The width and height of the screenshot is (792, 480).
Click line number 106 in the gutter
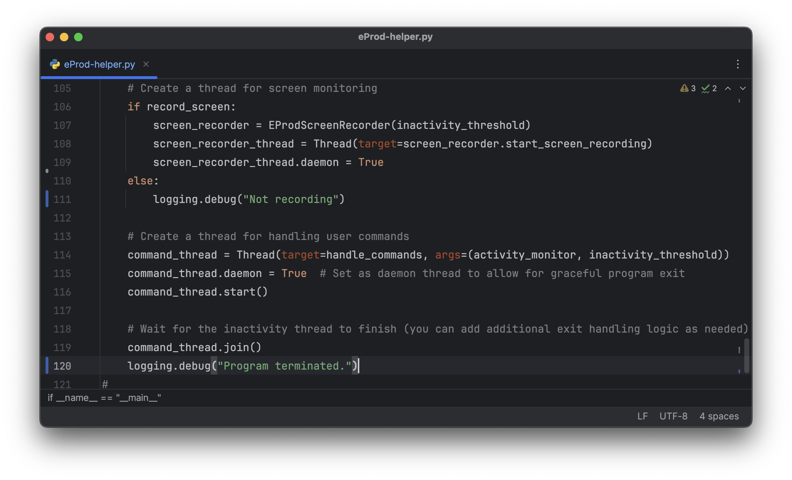click(62, 107)
